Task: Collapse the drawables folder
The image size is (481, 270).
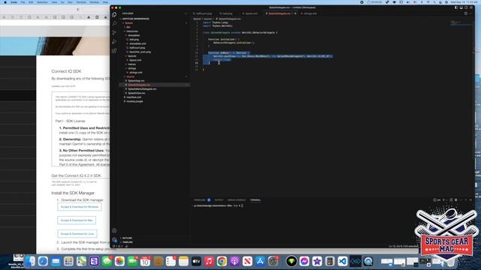Action: [134, 35]
